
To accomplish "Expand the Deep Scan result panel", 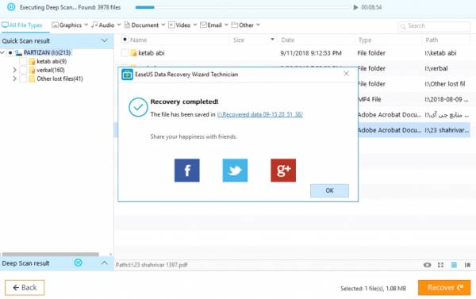I will coord(105,263).
